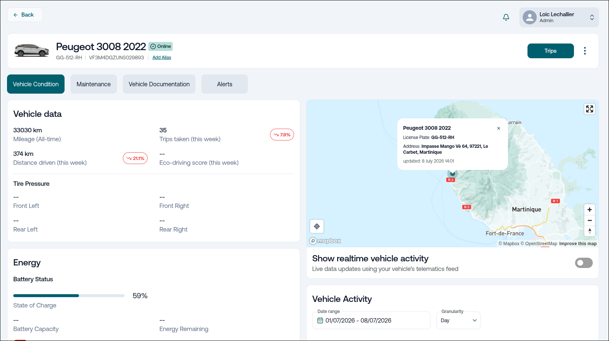This screenshot has width=609, height=341.
Task: Go back with the Back button
Action: pos(25,15)
